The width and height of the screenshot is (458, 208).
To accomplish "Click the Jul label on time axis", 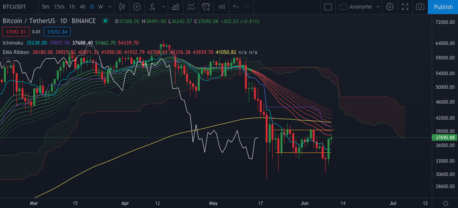I will 393,203.
